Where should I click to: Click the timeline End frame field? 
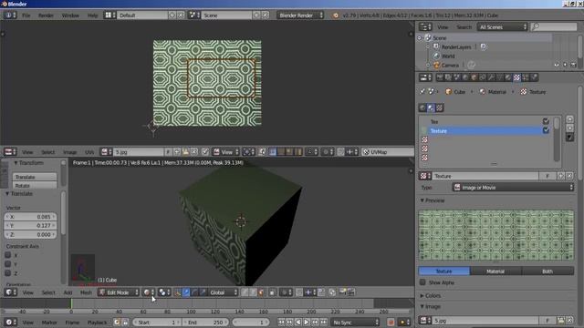(x=205, y=322)
